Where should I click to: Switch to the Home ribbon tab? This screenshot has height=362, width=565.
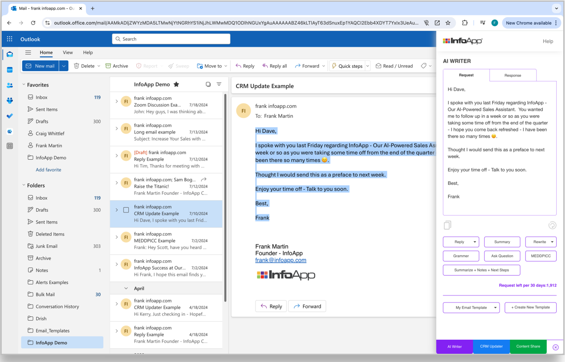46,53
